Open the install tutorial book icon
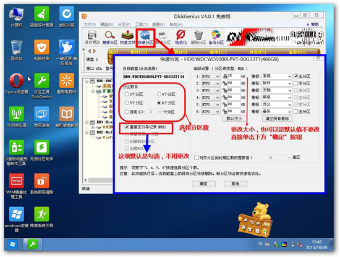This screenshot has width=340, height=257. pyautogui.click(x=67, y=117)
